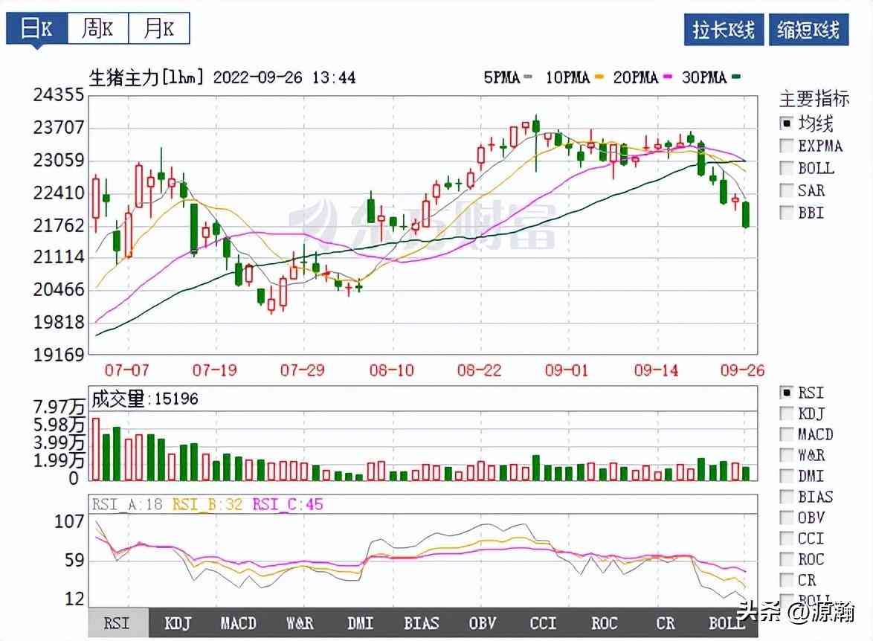Enable the EXPMA main indicator
This screenshot has width=873, height=641.
[x=786, y=146]
